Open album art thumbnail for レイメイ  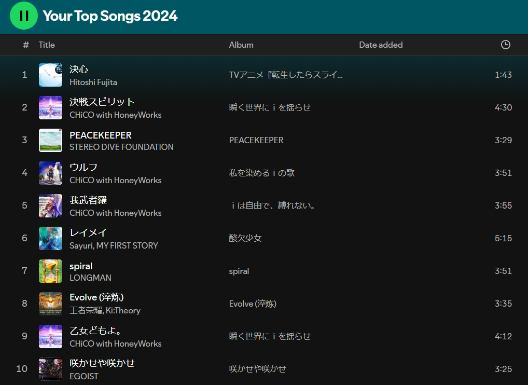[x=50, y=238]
